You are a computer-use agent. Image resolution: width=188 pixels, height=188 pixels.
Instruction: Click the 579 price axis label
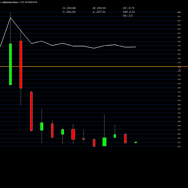pos(179,46)
